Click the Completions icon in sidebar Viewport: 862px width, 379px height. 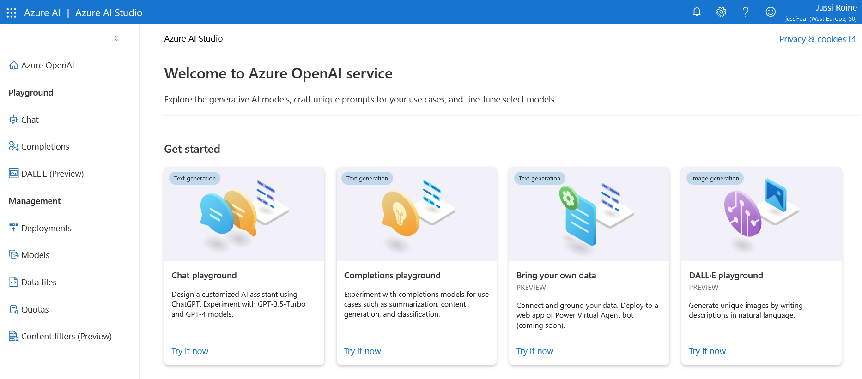13,146
